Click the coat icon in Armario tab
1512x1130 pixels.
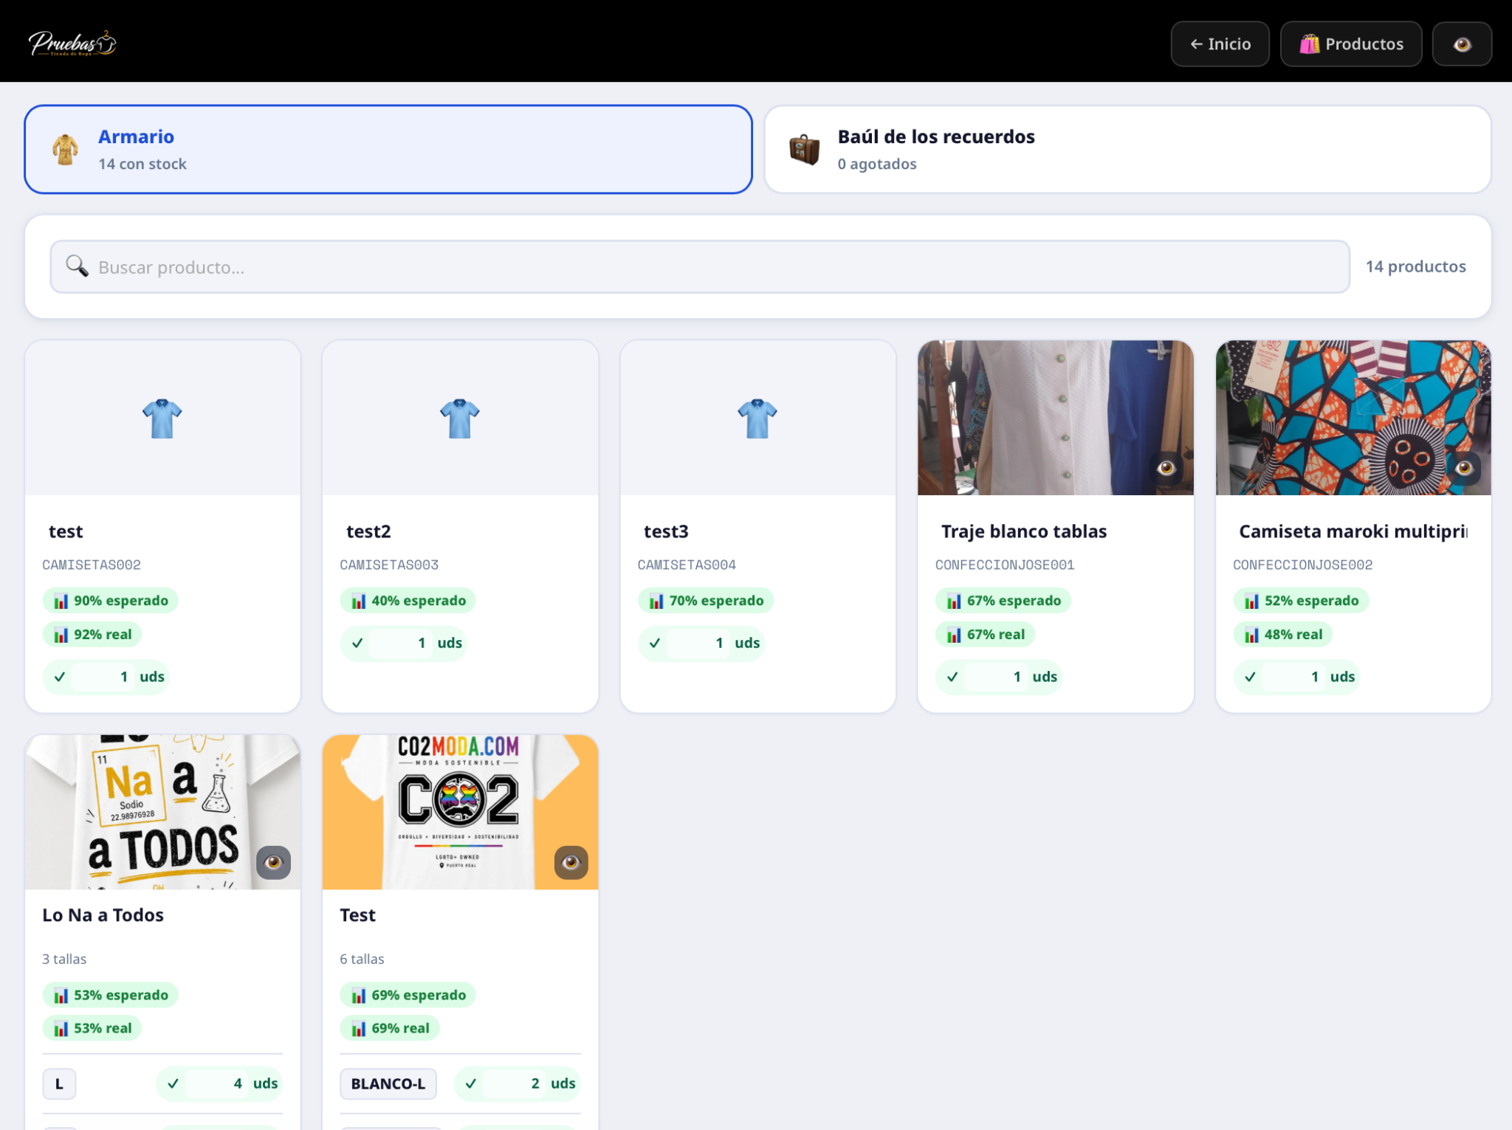(66, 149)
